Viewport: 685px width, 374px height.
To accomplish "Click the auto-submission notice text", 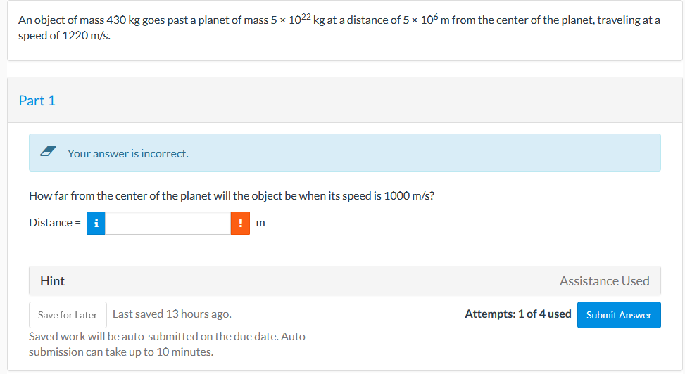I will pos(169,344).
